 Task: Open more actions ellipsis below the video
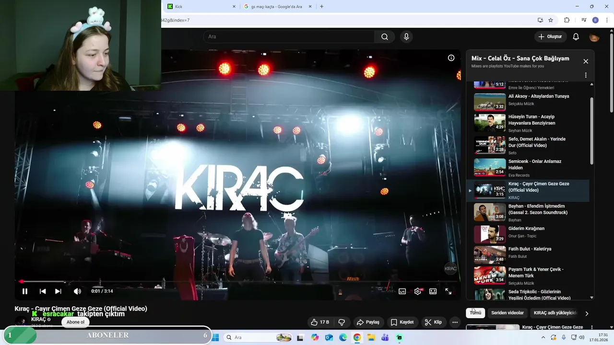point(455,322)
